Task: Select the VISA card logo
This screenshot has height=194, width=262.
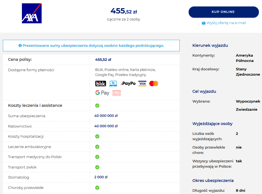Action: point(142,84)
